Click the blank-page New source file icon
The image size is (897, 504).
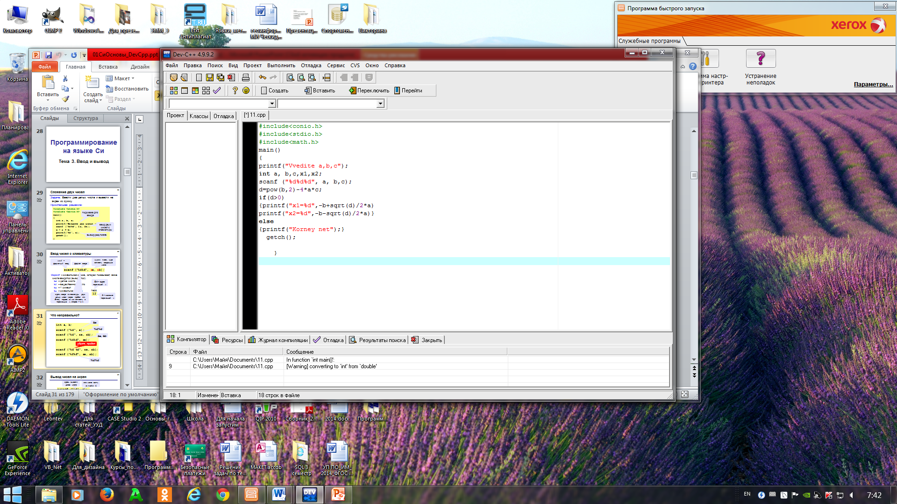tap(199, 77)
